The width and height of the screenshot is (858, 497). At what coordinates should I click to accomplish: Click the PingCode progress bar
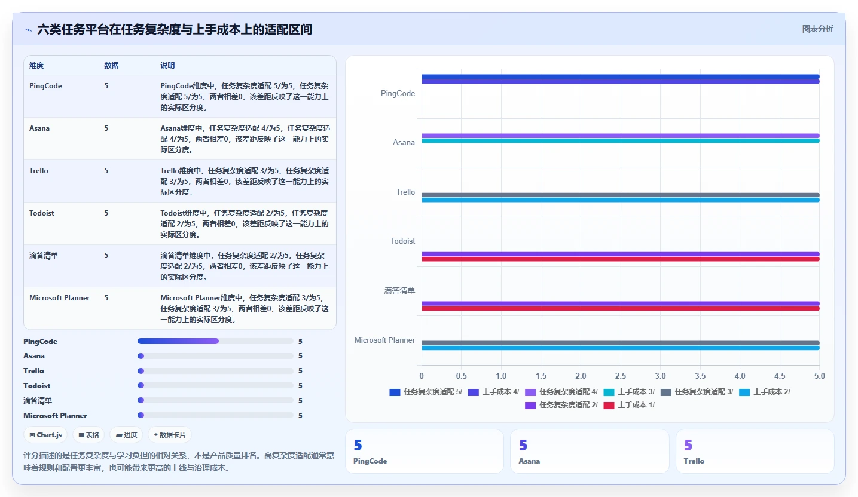[x=215, y=341]
